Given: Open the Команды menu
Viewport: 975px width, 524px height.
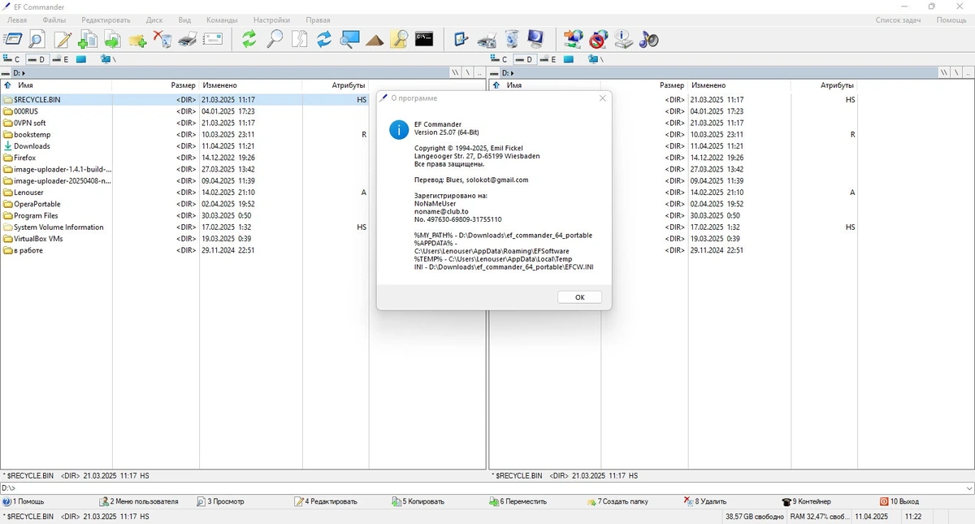Looking at the screenshot, I should tap(222, 19).
